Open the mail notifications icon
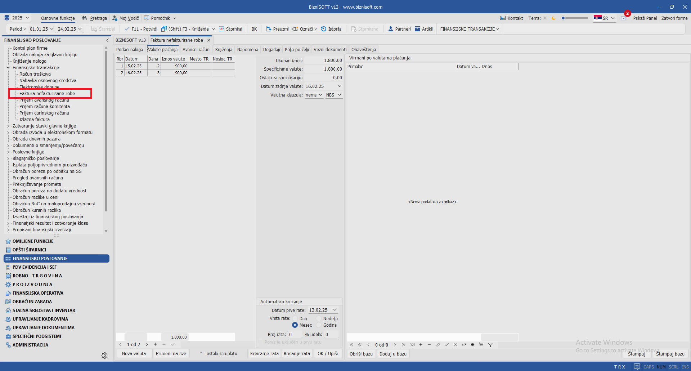This screenshot has width=691, height=371. (x=624, y=18)
